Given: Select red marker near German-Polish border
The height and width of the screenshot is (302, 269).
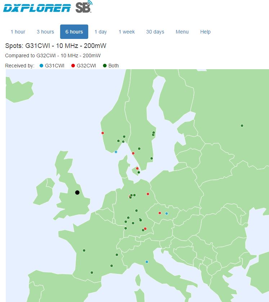Looking at the screenshot, I should (x=148, y=194).
